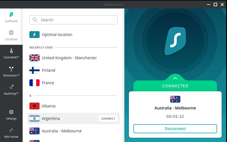Viewport: 227px width, 142px height.
Task: Click Australia flag in the locations list
Action: click(x=34, y=131)
